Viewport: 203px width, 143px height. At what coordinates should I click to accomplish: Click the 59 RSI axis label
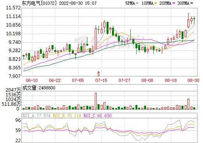coord(18,130)
